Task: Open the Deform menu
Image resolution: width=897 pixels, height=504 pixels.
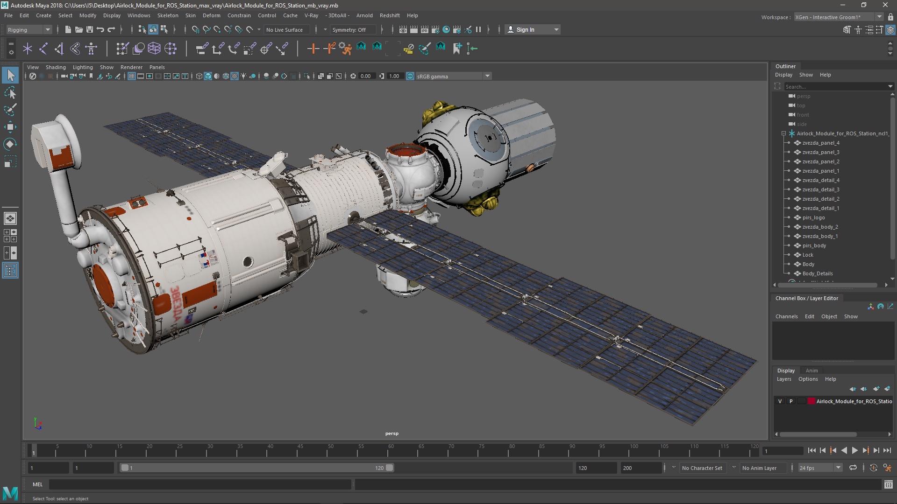Action: coord(211,15)
